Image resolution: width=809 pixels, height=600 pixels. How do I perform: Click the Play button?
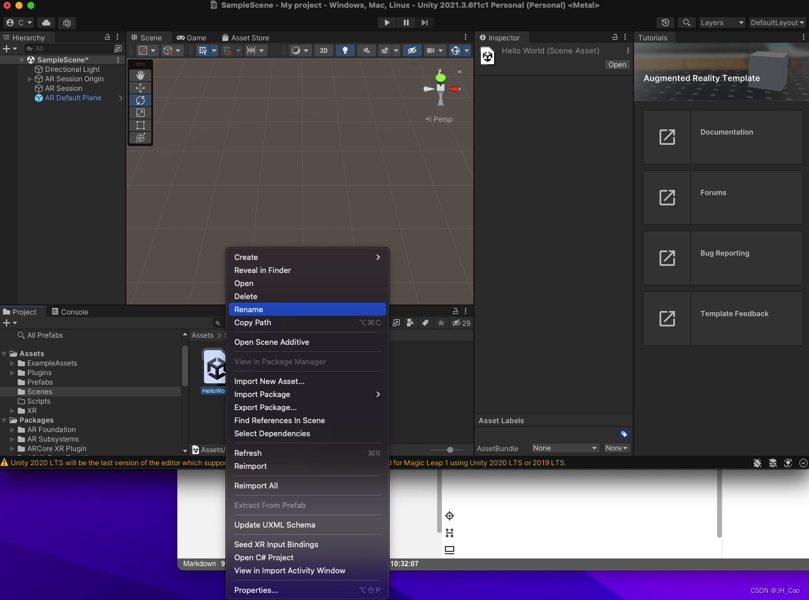387,23
